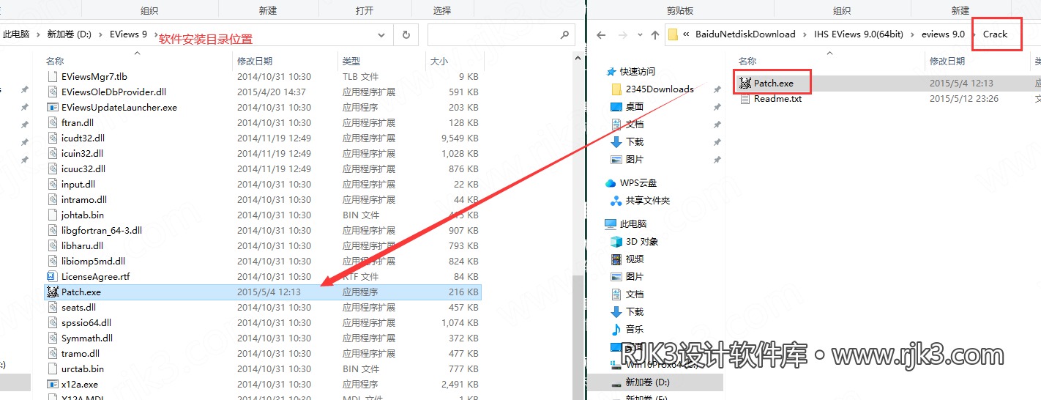Click chevron after 此电脑 in left breadcrumb
1041x400 pixels.
pyautogui.click(x=39, y=34)
